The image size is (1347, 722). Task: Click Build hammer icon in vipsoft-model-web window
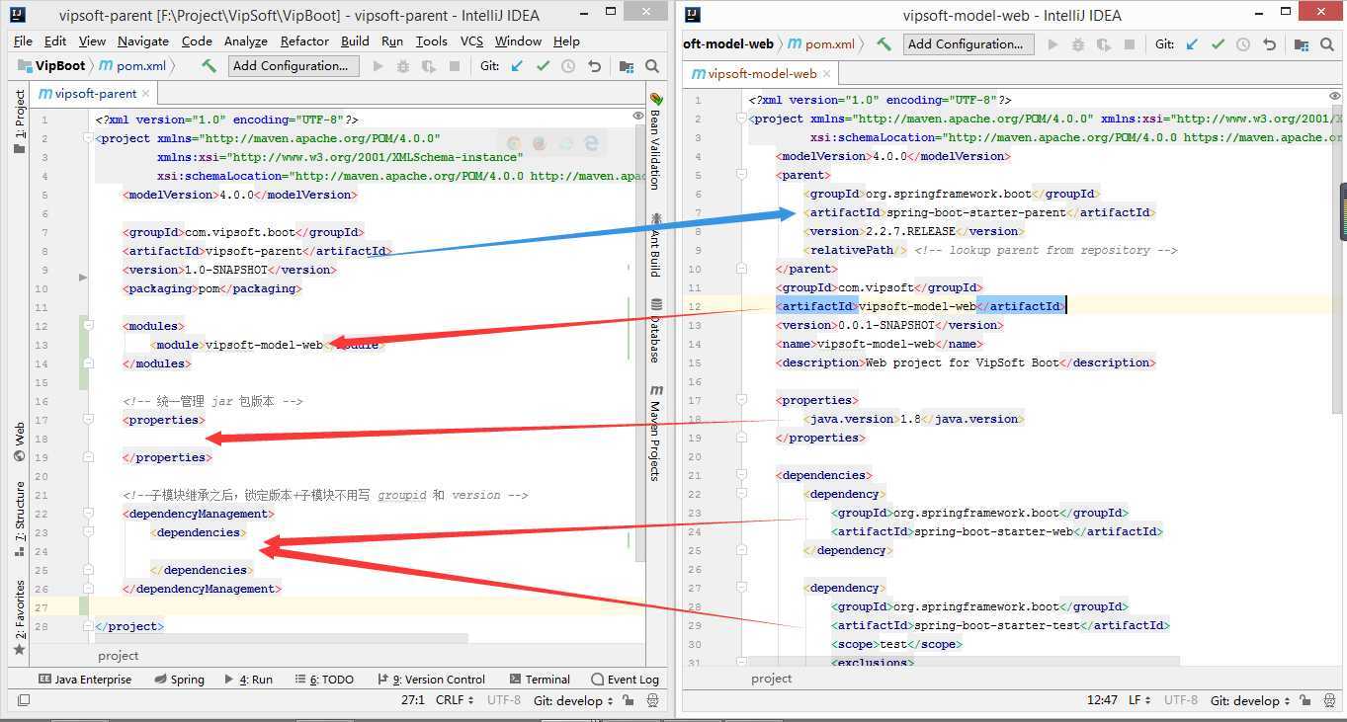(884, 44)
